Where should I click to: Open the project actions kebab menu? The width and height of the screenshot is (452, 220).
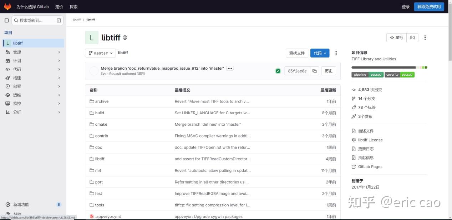pyautogui.click(x=425, y=37)
